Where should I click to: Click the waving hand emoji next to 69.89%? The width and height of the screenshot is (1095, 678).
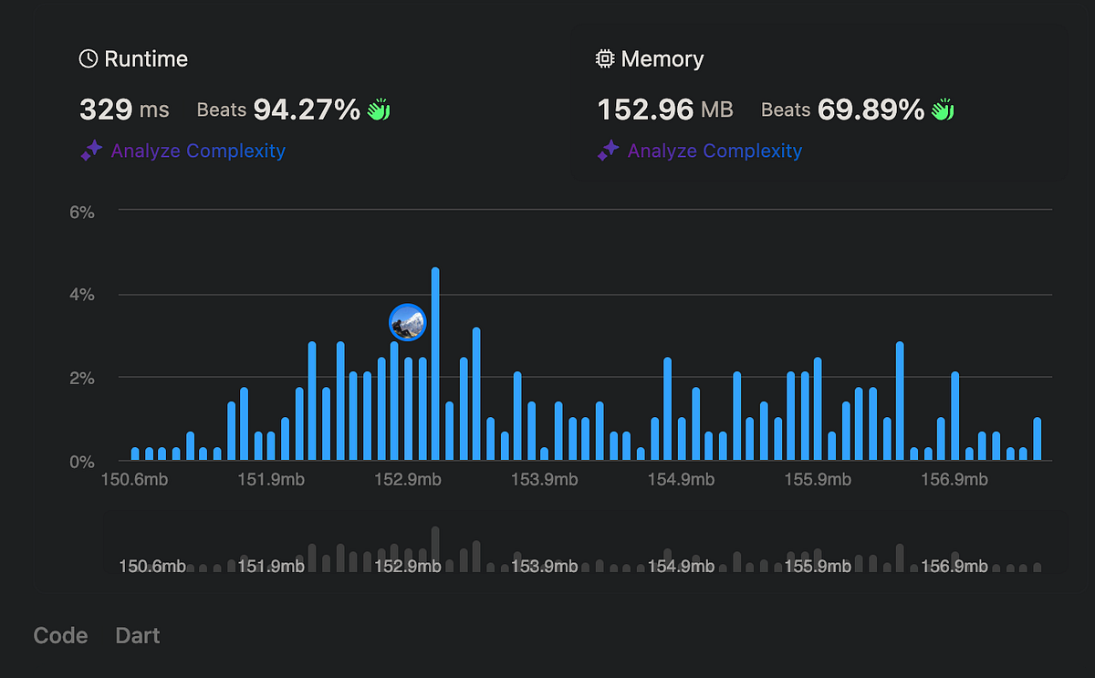click(942, 109)
